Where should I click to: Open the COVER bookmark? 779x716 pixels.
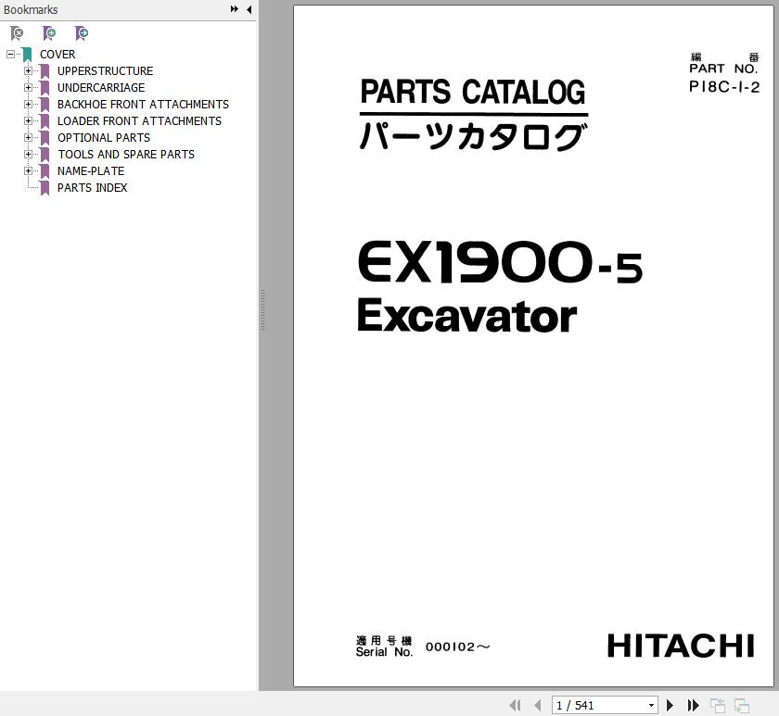(57, 54)
